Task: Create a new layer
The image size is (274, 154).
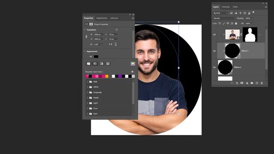Action: (257, 83)
